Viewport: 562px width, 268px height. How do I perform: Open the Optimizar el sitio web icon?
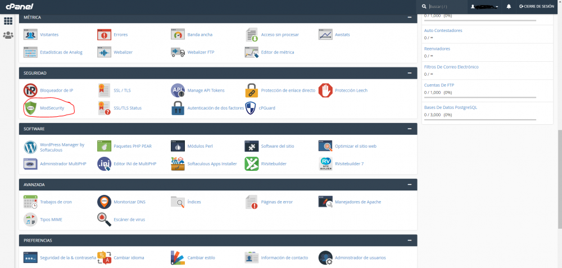325,146
